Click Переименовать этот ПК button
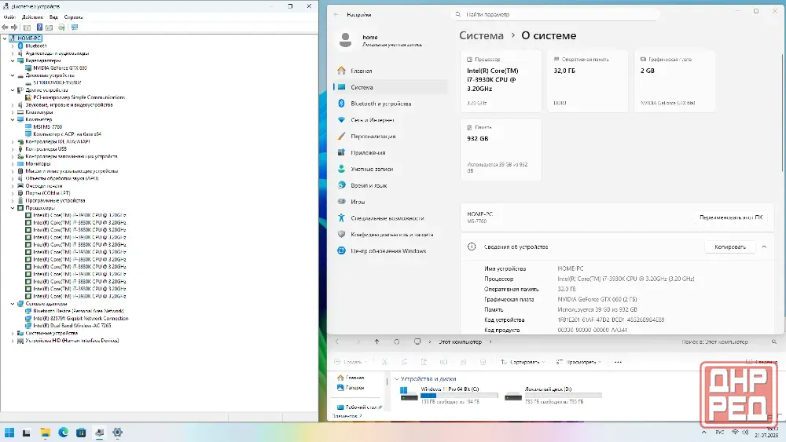 click(731, 217)
